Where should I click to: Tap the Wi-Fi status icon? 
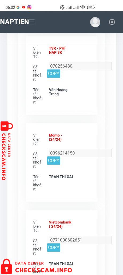point(83,7)
